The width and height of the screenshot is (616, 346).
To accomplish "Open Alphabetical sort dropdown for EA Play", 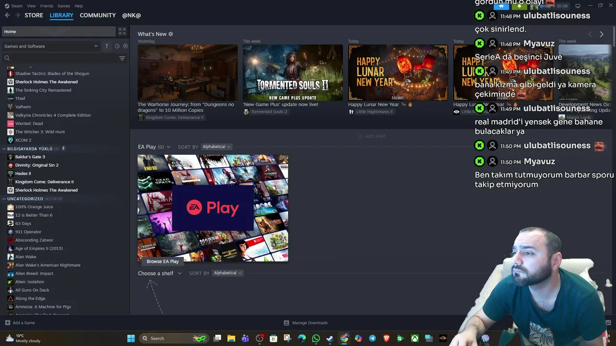I will 216,147.
